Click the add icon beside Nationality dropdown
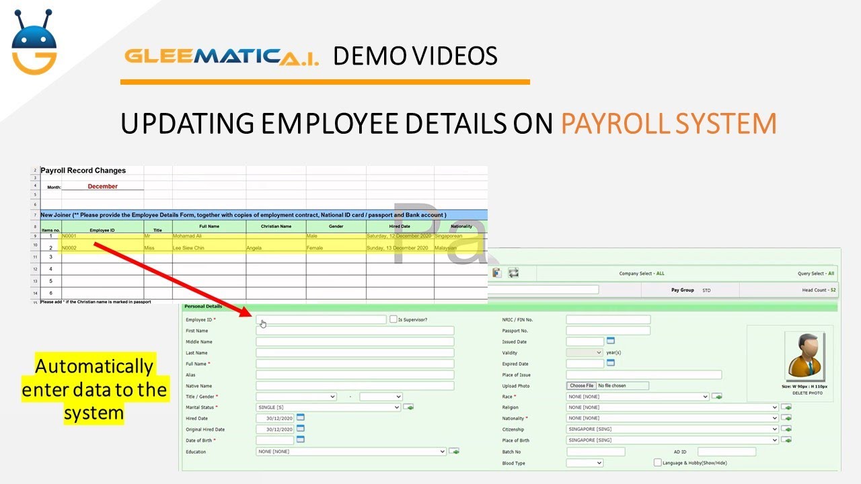The width and height of the screenshot is (861, 484). [786, 418]
